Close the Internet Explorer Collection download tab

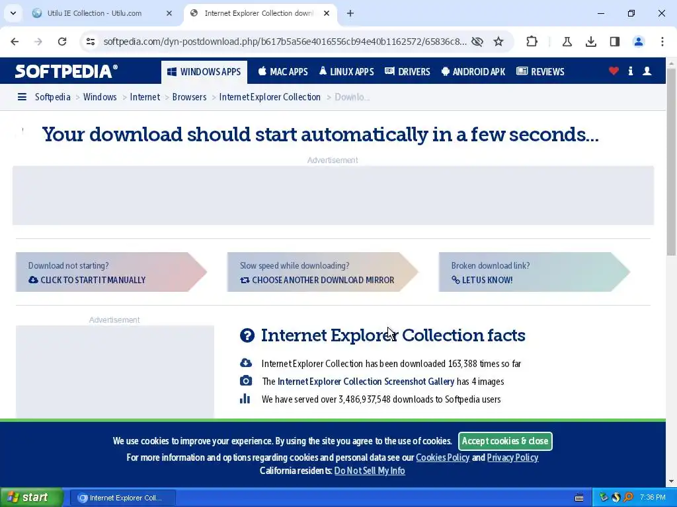[327, 13]
